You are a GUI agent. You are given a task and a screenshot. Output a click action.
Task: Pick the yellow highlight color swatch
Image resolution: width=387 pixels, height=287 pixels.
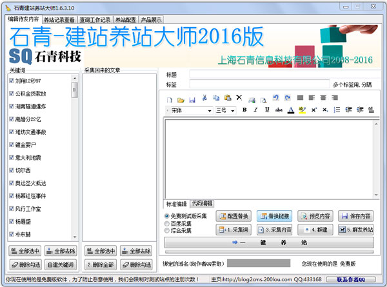(302, 110)
